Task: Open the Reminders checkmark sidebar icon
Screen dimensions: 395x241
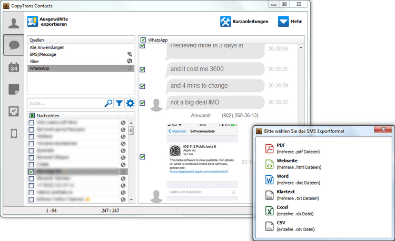Action: point(14,111)
